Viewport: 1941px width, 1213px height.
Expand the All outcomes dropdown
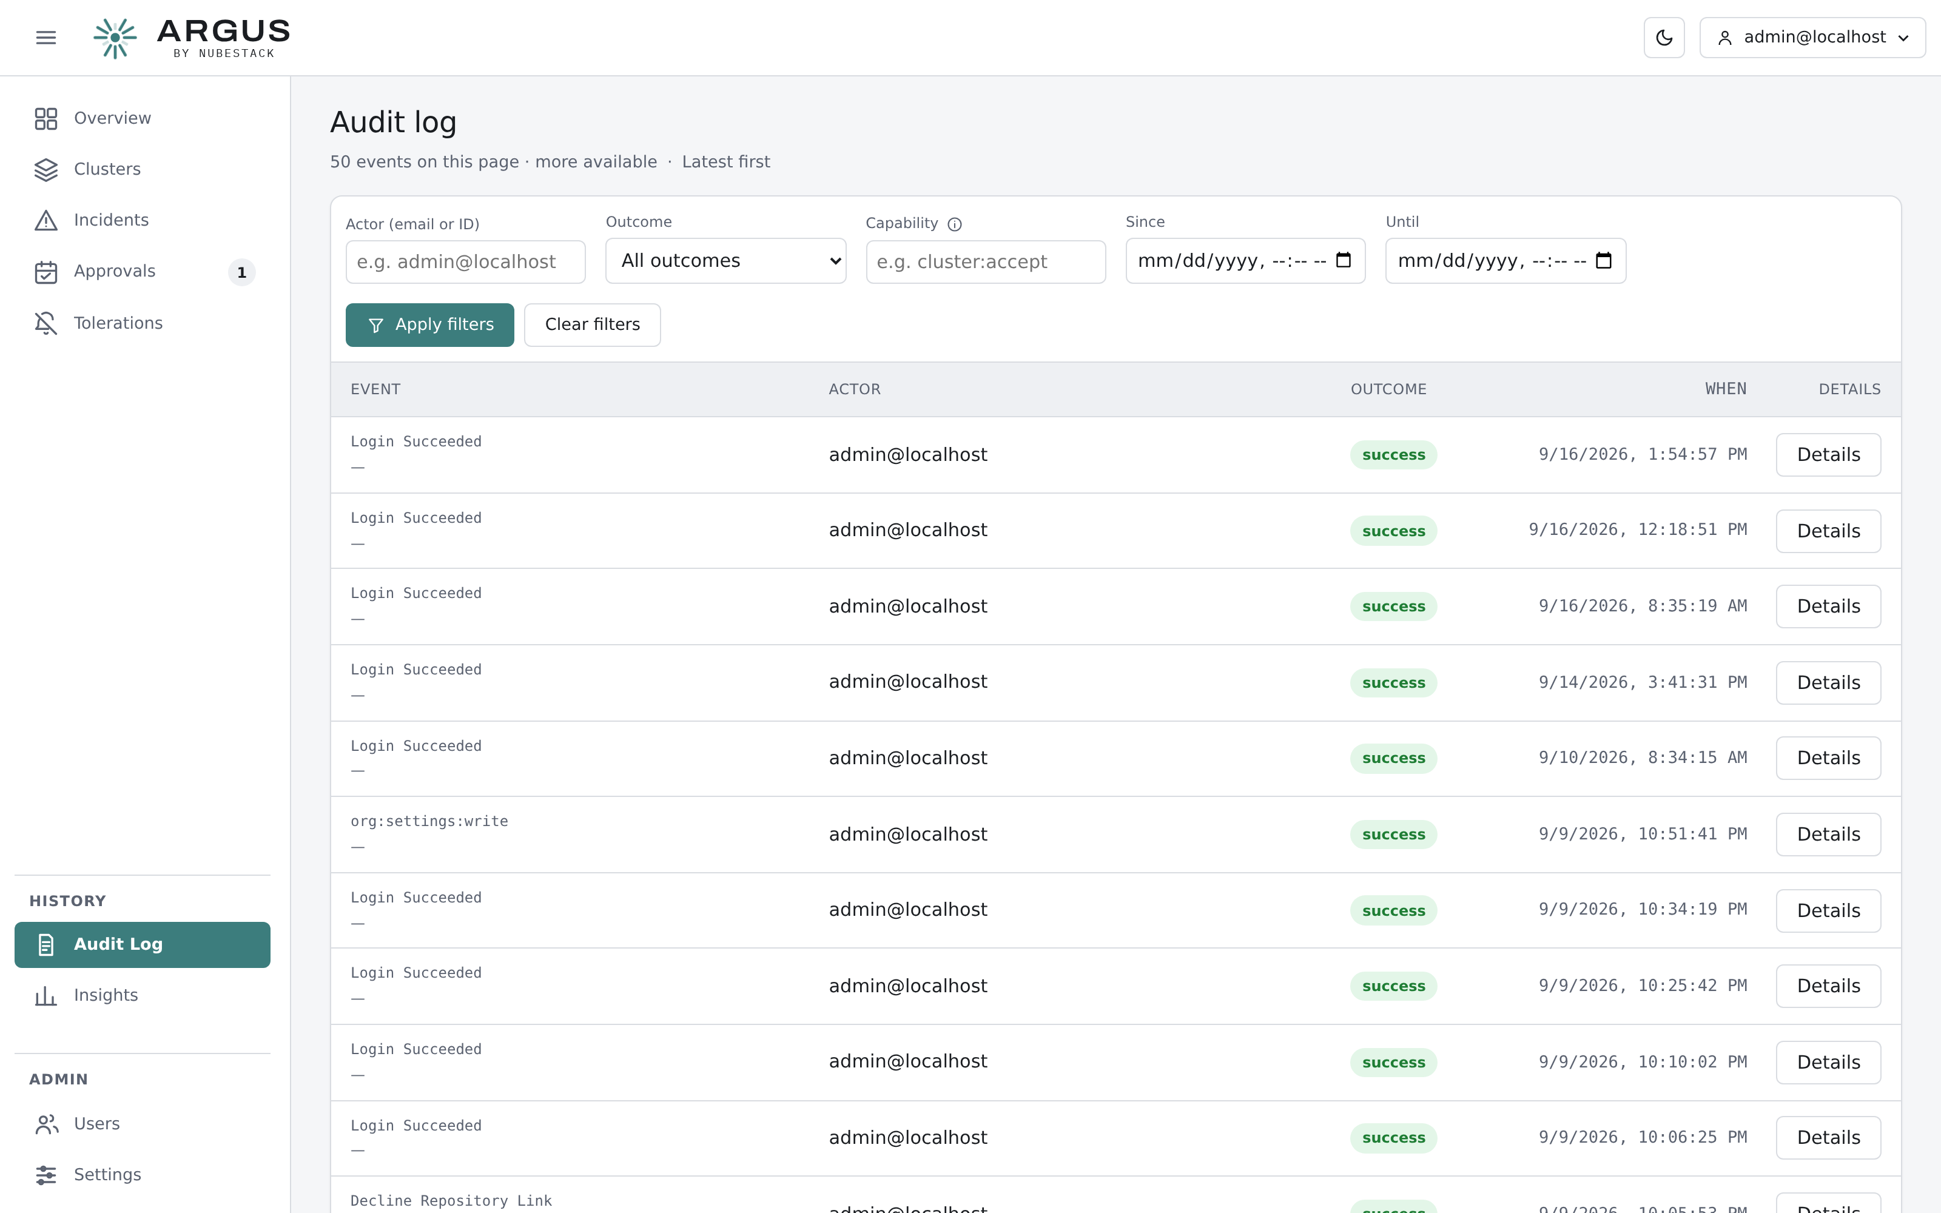[x=725, y=261]
